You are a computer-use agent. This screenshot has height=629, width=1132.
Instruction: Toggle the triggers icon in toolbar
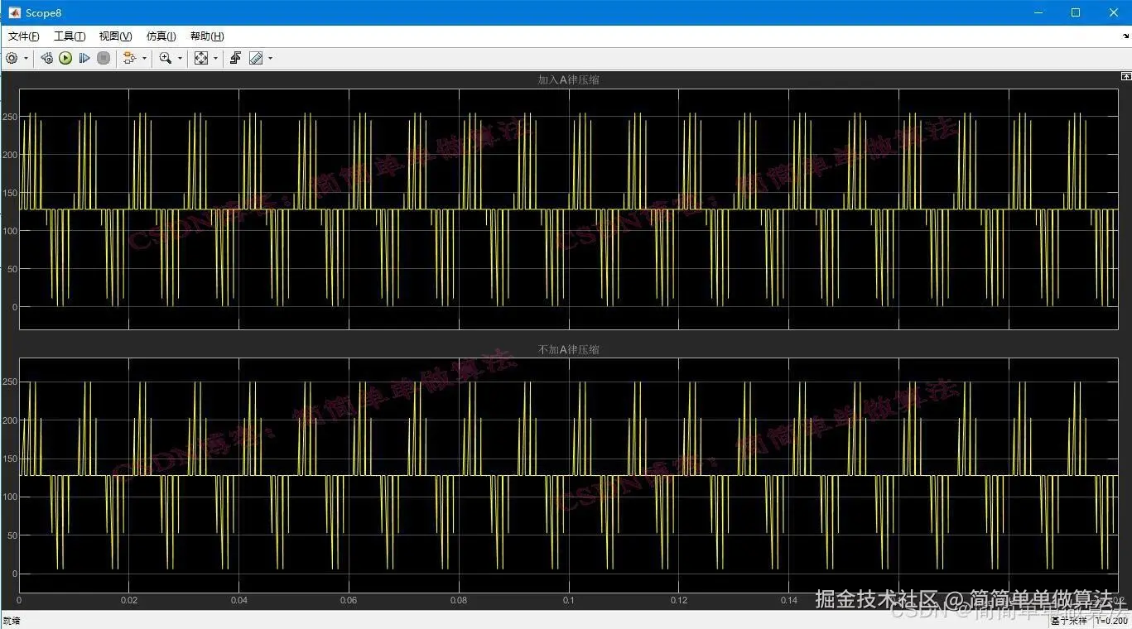[236, 58]
